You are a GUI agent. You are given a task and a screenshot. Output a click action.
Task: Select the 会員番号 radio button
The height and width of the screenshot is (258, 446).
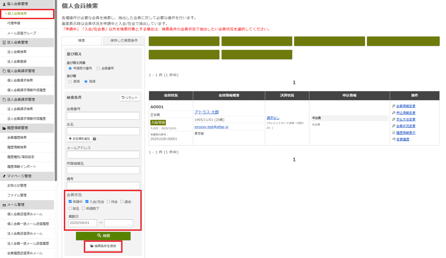tap(98, 68)
